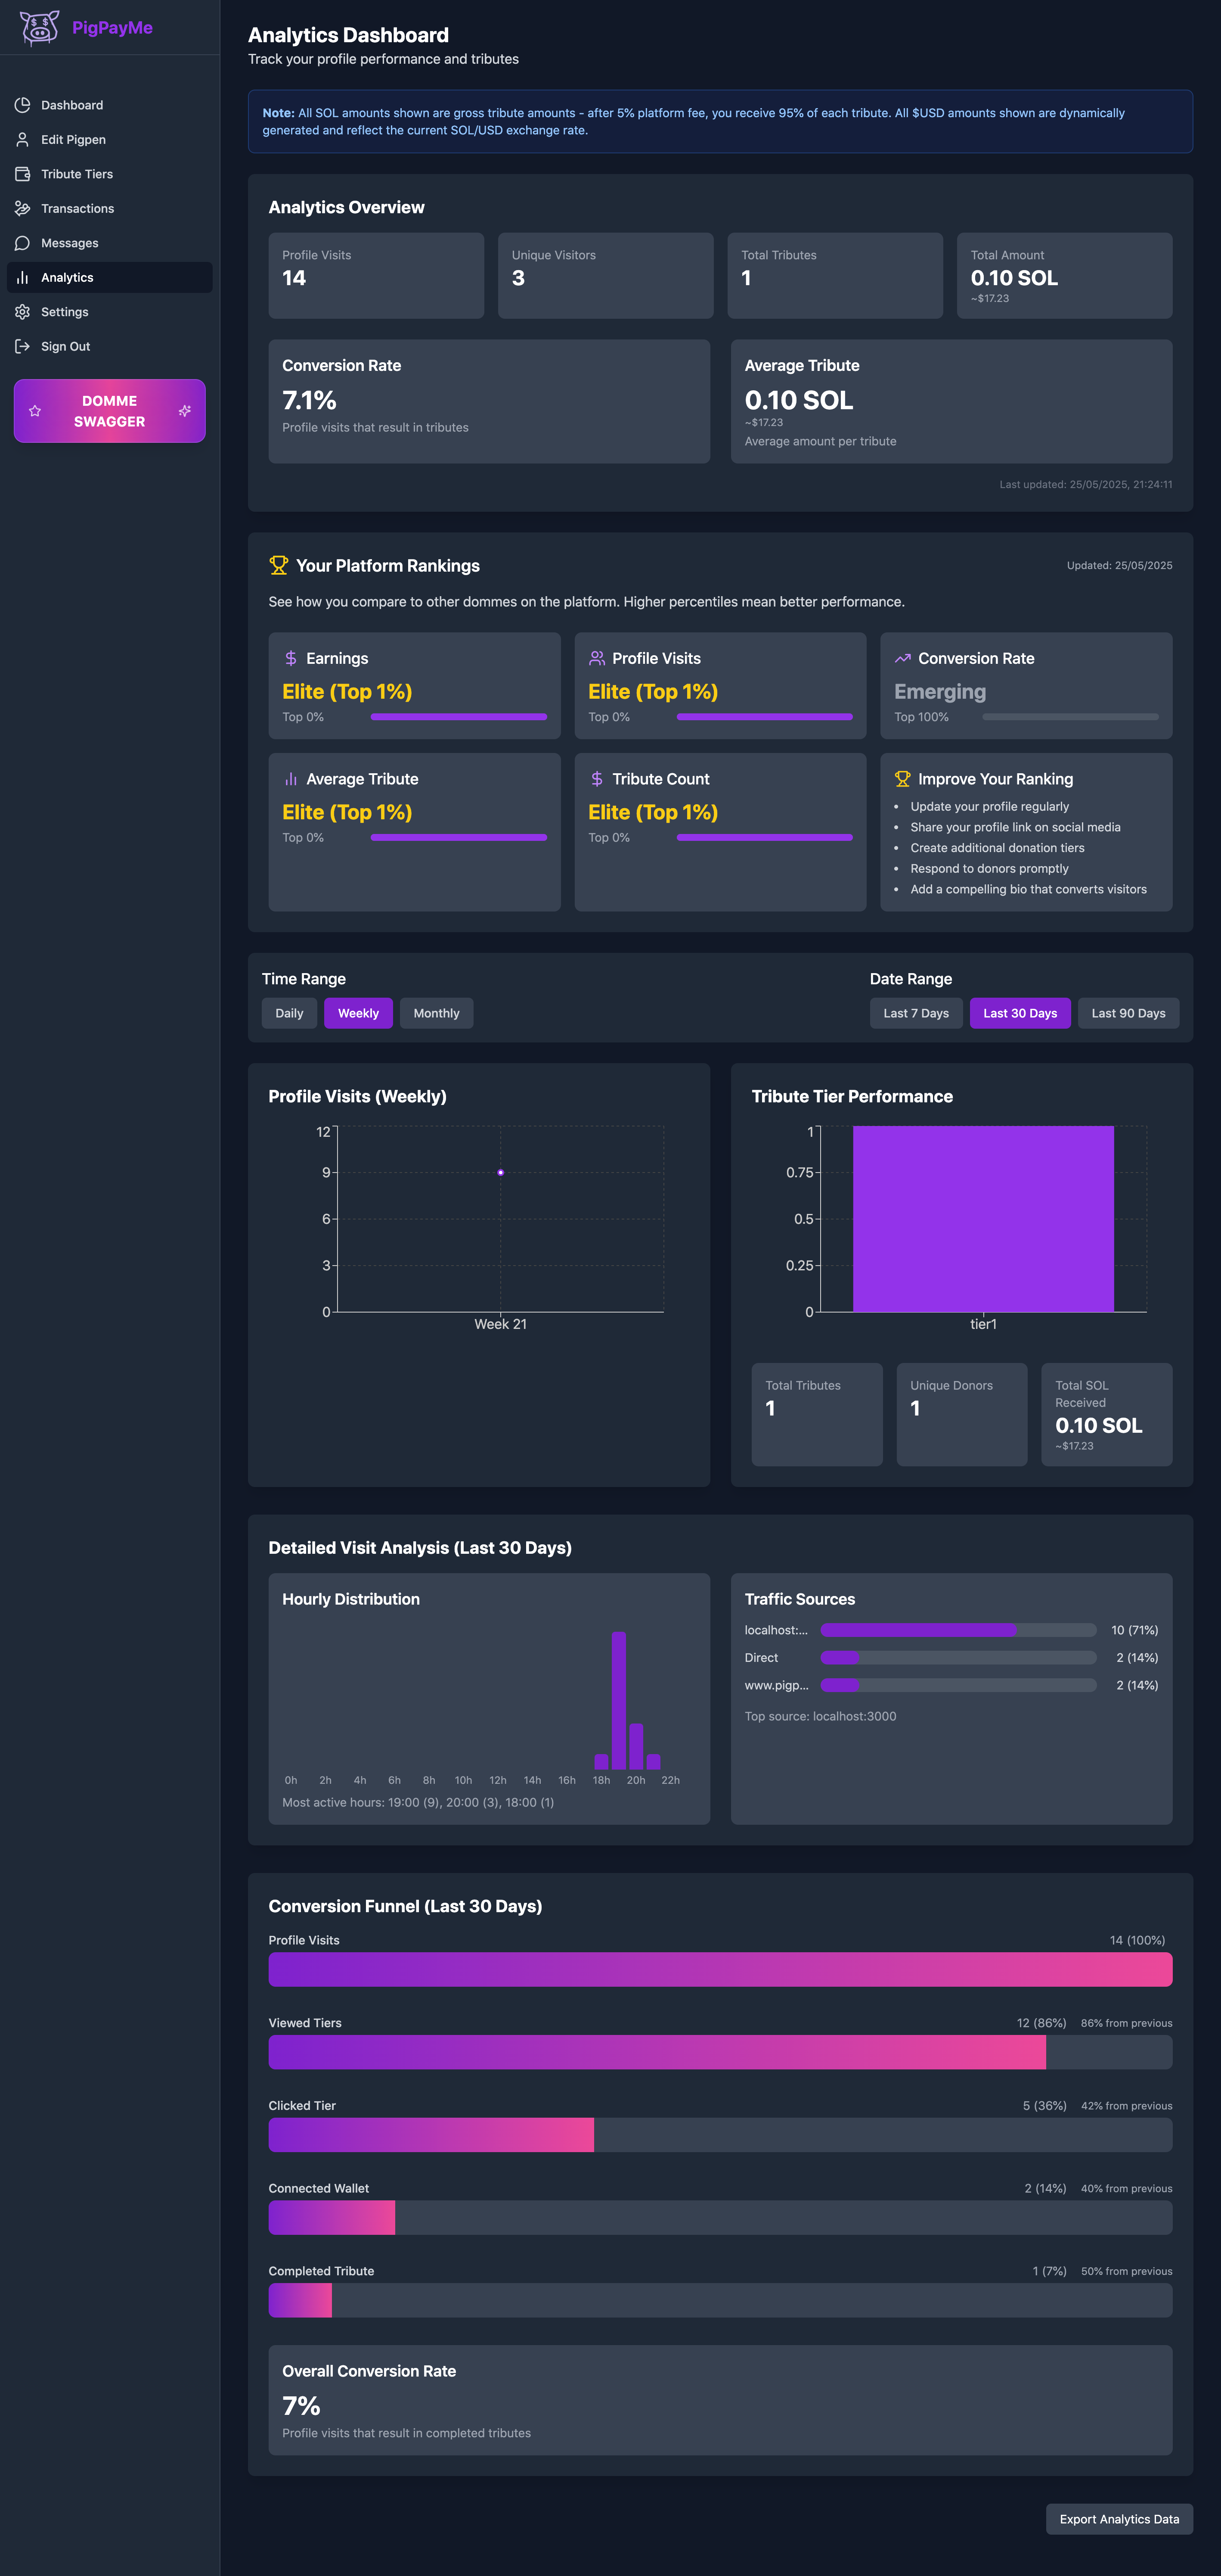1221x2576 pixels.
Task: Select Last 7 Days date range
Action: [x=916, y=1013]
